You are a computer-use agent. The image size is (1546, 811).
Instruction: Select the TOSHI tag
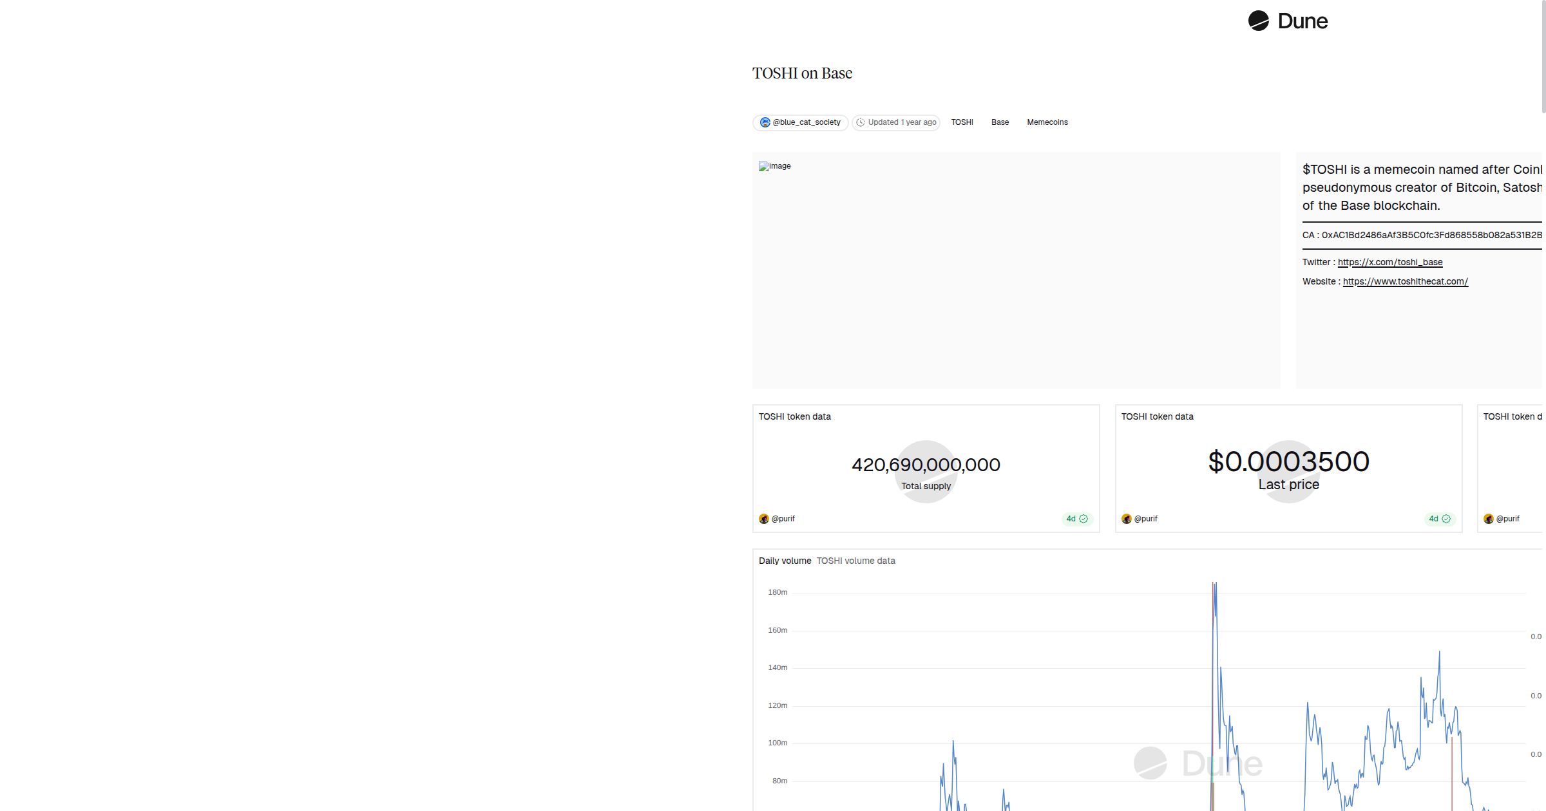click(962, 122)
